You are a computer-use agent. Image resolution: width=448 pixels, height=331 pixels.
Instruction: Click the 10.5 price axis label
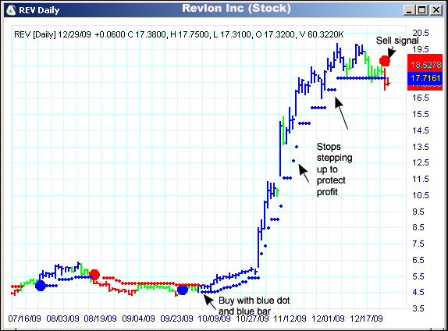click(x=420, y=195)
